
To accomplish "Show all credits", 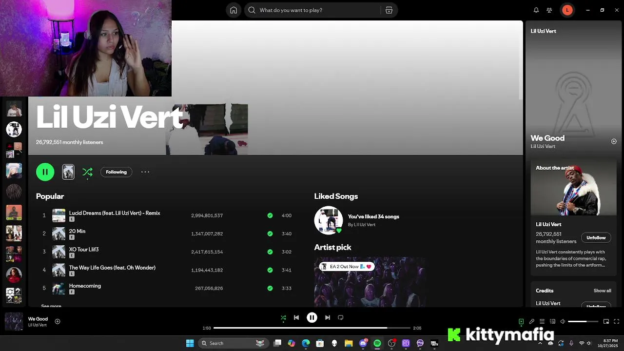I will [602, 291].
